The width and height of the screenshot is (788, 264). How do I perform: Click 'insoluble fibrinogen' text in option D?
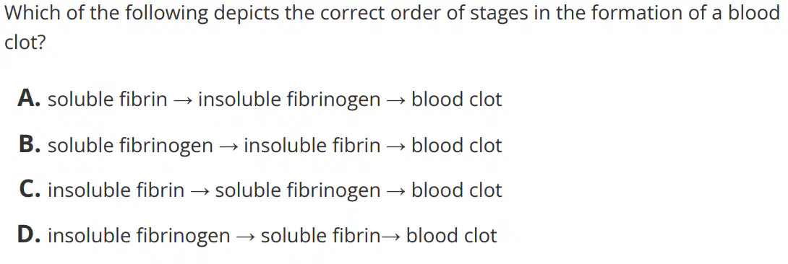(x=140, y=235)
